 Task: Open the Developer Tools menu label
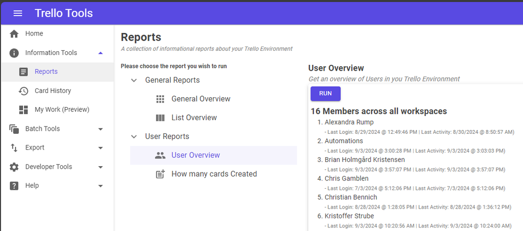pos(49,167)
